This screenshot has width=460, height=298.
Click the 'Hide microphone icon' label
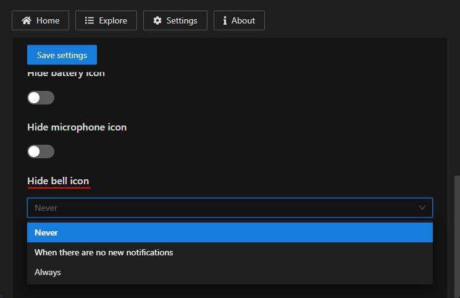pos(77,127)
